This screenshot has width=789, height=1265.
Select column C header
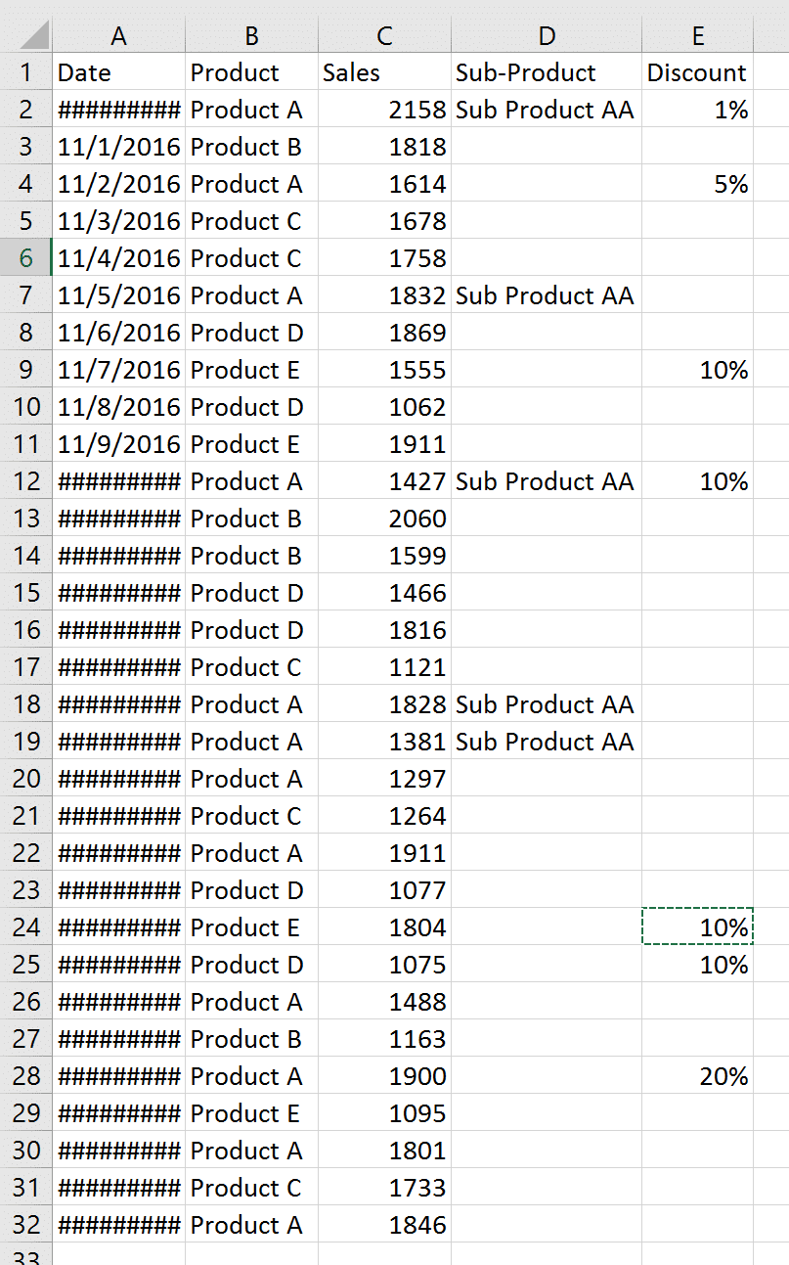pos(384,35)
